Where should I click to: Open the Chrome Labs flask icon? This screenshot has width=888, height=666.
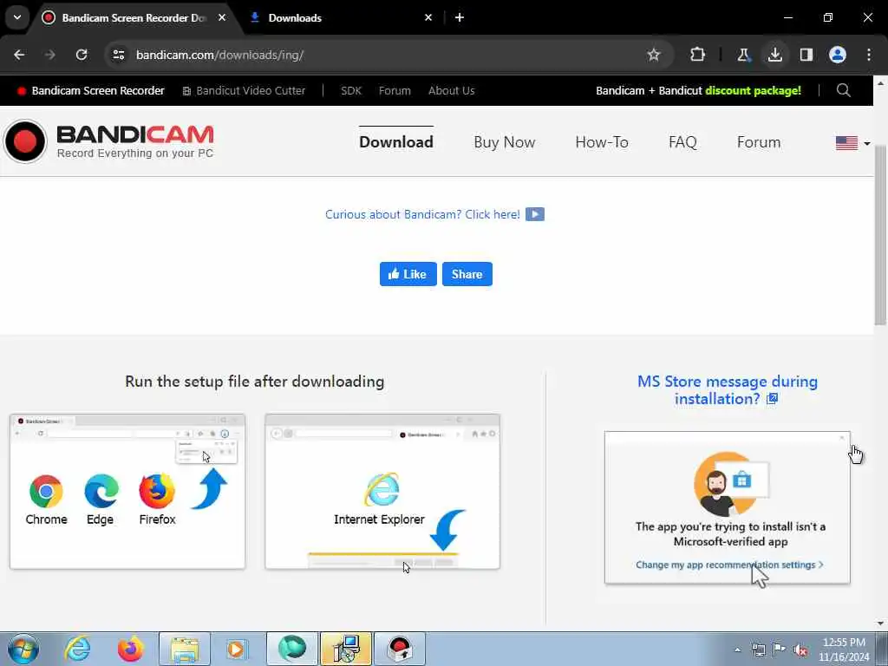(x=743, y=55)
